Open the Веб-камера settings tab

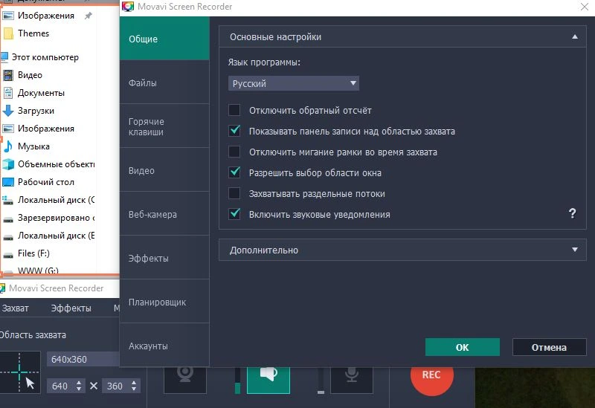pyautogui.click(x=164, y=214)
